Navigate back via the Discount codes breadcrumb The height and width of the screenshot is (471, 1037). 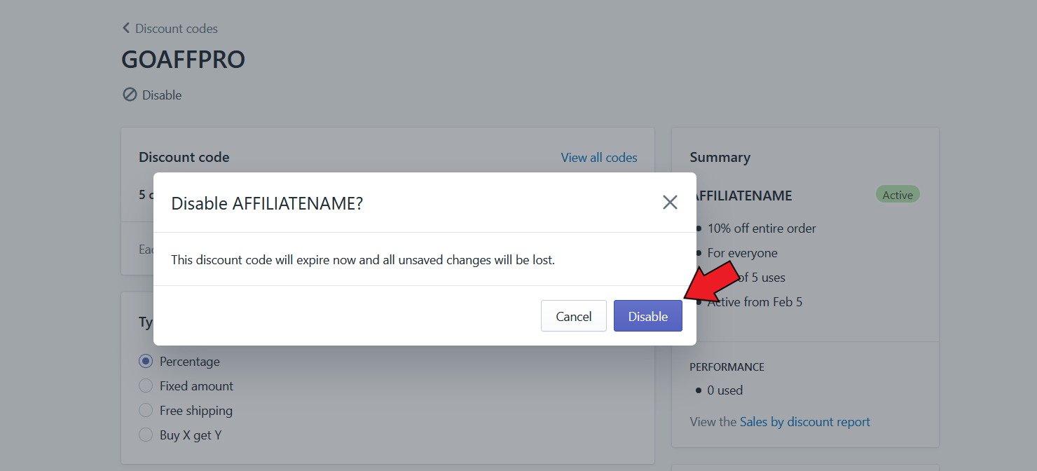[177, 28]
